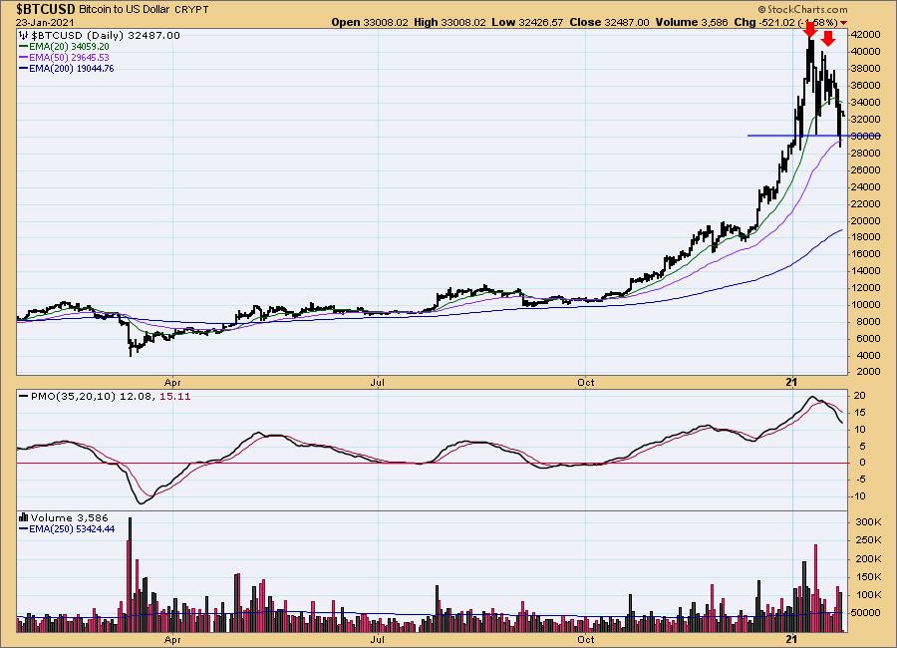The width and height of the screenshot is (897, 648).
Task: Click the purple EMA(50) line swatch in legend
Action: (24, 57)
